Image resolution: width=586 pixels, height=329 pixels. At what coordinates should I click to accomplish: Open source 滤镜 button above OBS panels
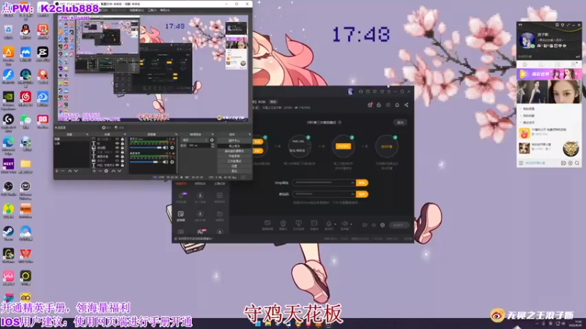[119, 127]
